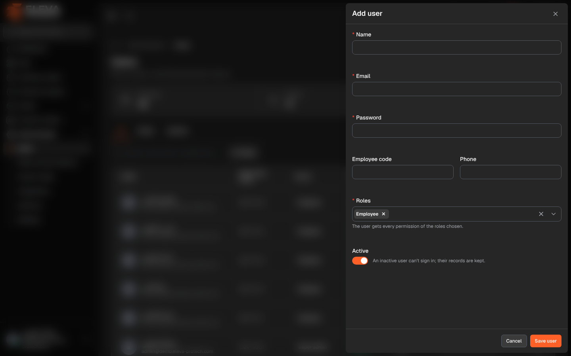Click the text 'The user gets every permission of the roles chosen.'
The height and width of the screenshot is (356, 571).
point(408,226)
